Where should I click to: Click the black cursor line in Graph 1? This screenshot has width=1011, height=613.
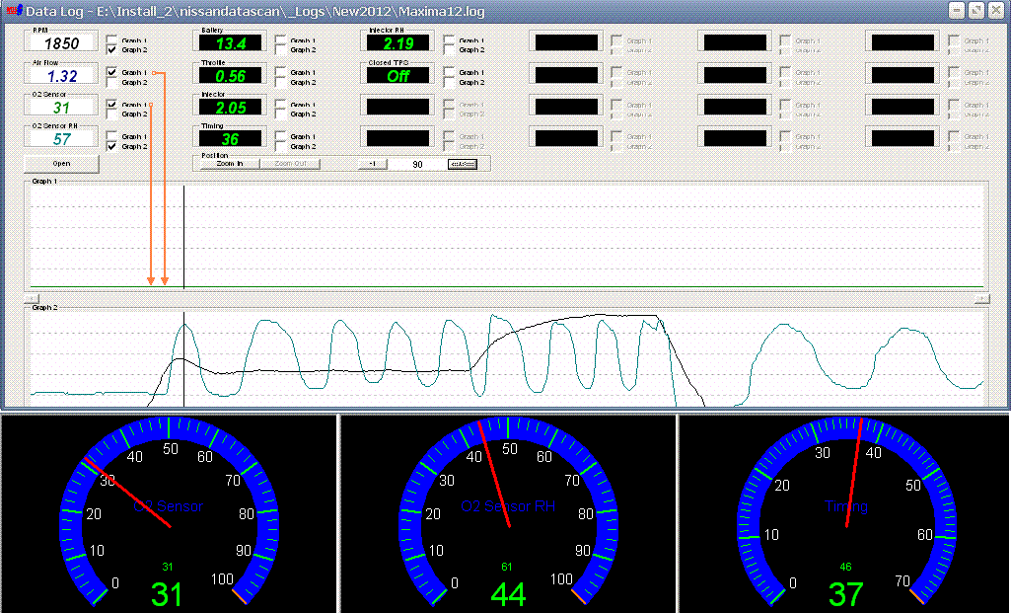pos(183,237)
